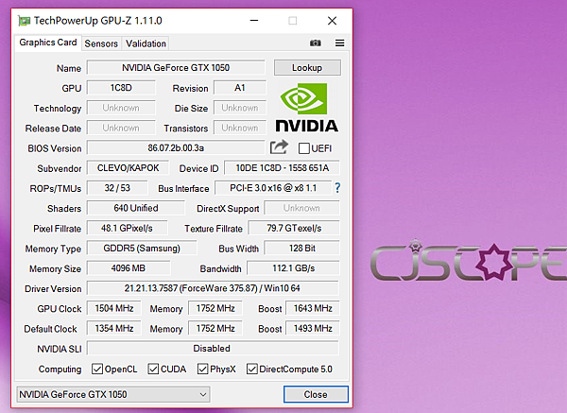Click the Computing label text
Viewport: 567px width, 413px height.
pyautogui.click(x=60, y=370)
